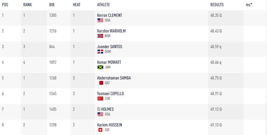267x135 pixels.
Task: Click the Turkey flag under Yasmani COPELLO
Action: click(100, 98)
